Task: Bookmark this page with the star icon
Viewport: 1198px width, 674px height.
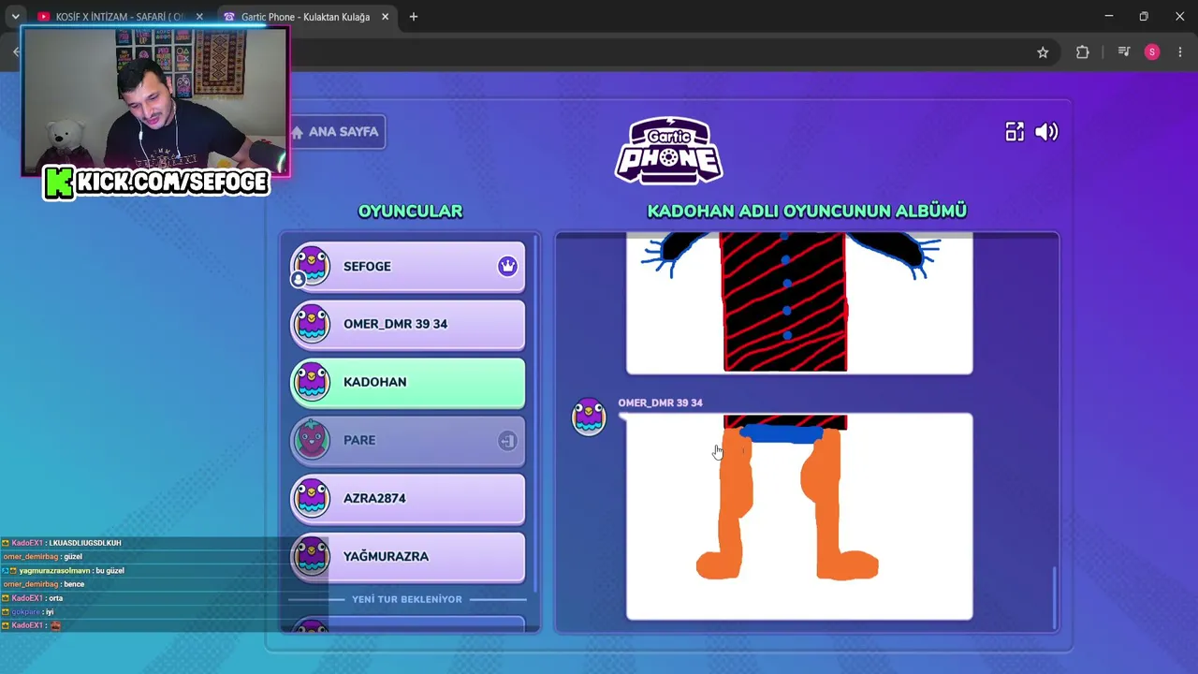Action: 1043,52
